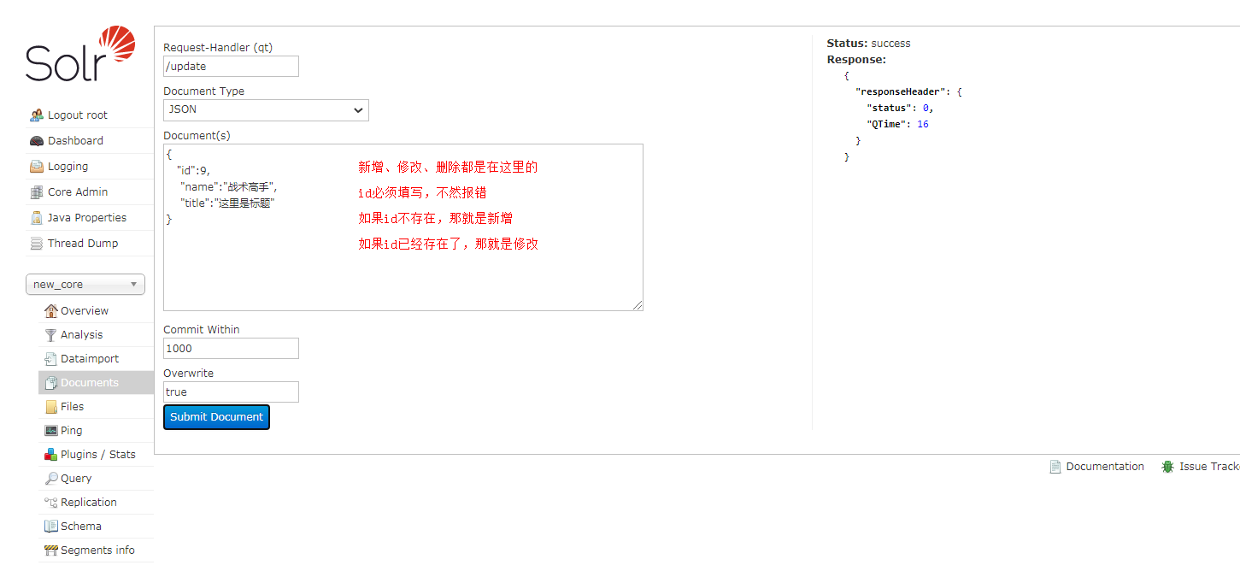1240x577 pixels.
Task: Click the Files folder icon
Action: (51, 407)
